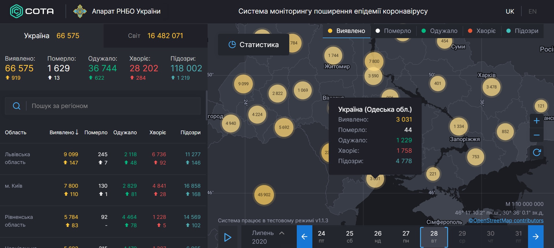Viewport: 554px width, 248px height.
Task: Click the 852 map bubble
Action: [505, 132]
